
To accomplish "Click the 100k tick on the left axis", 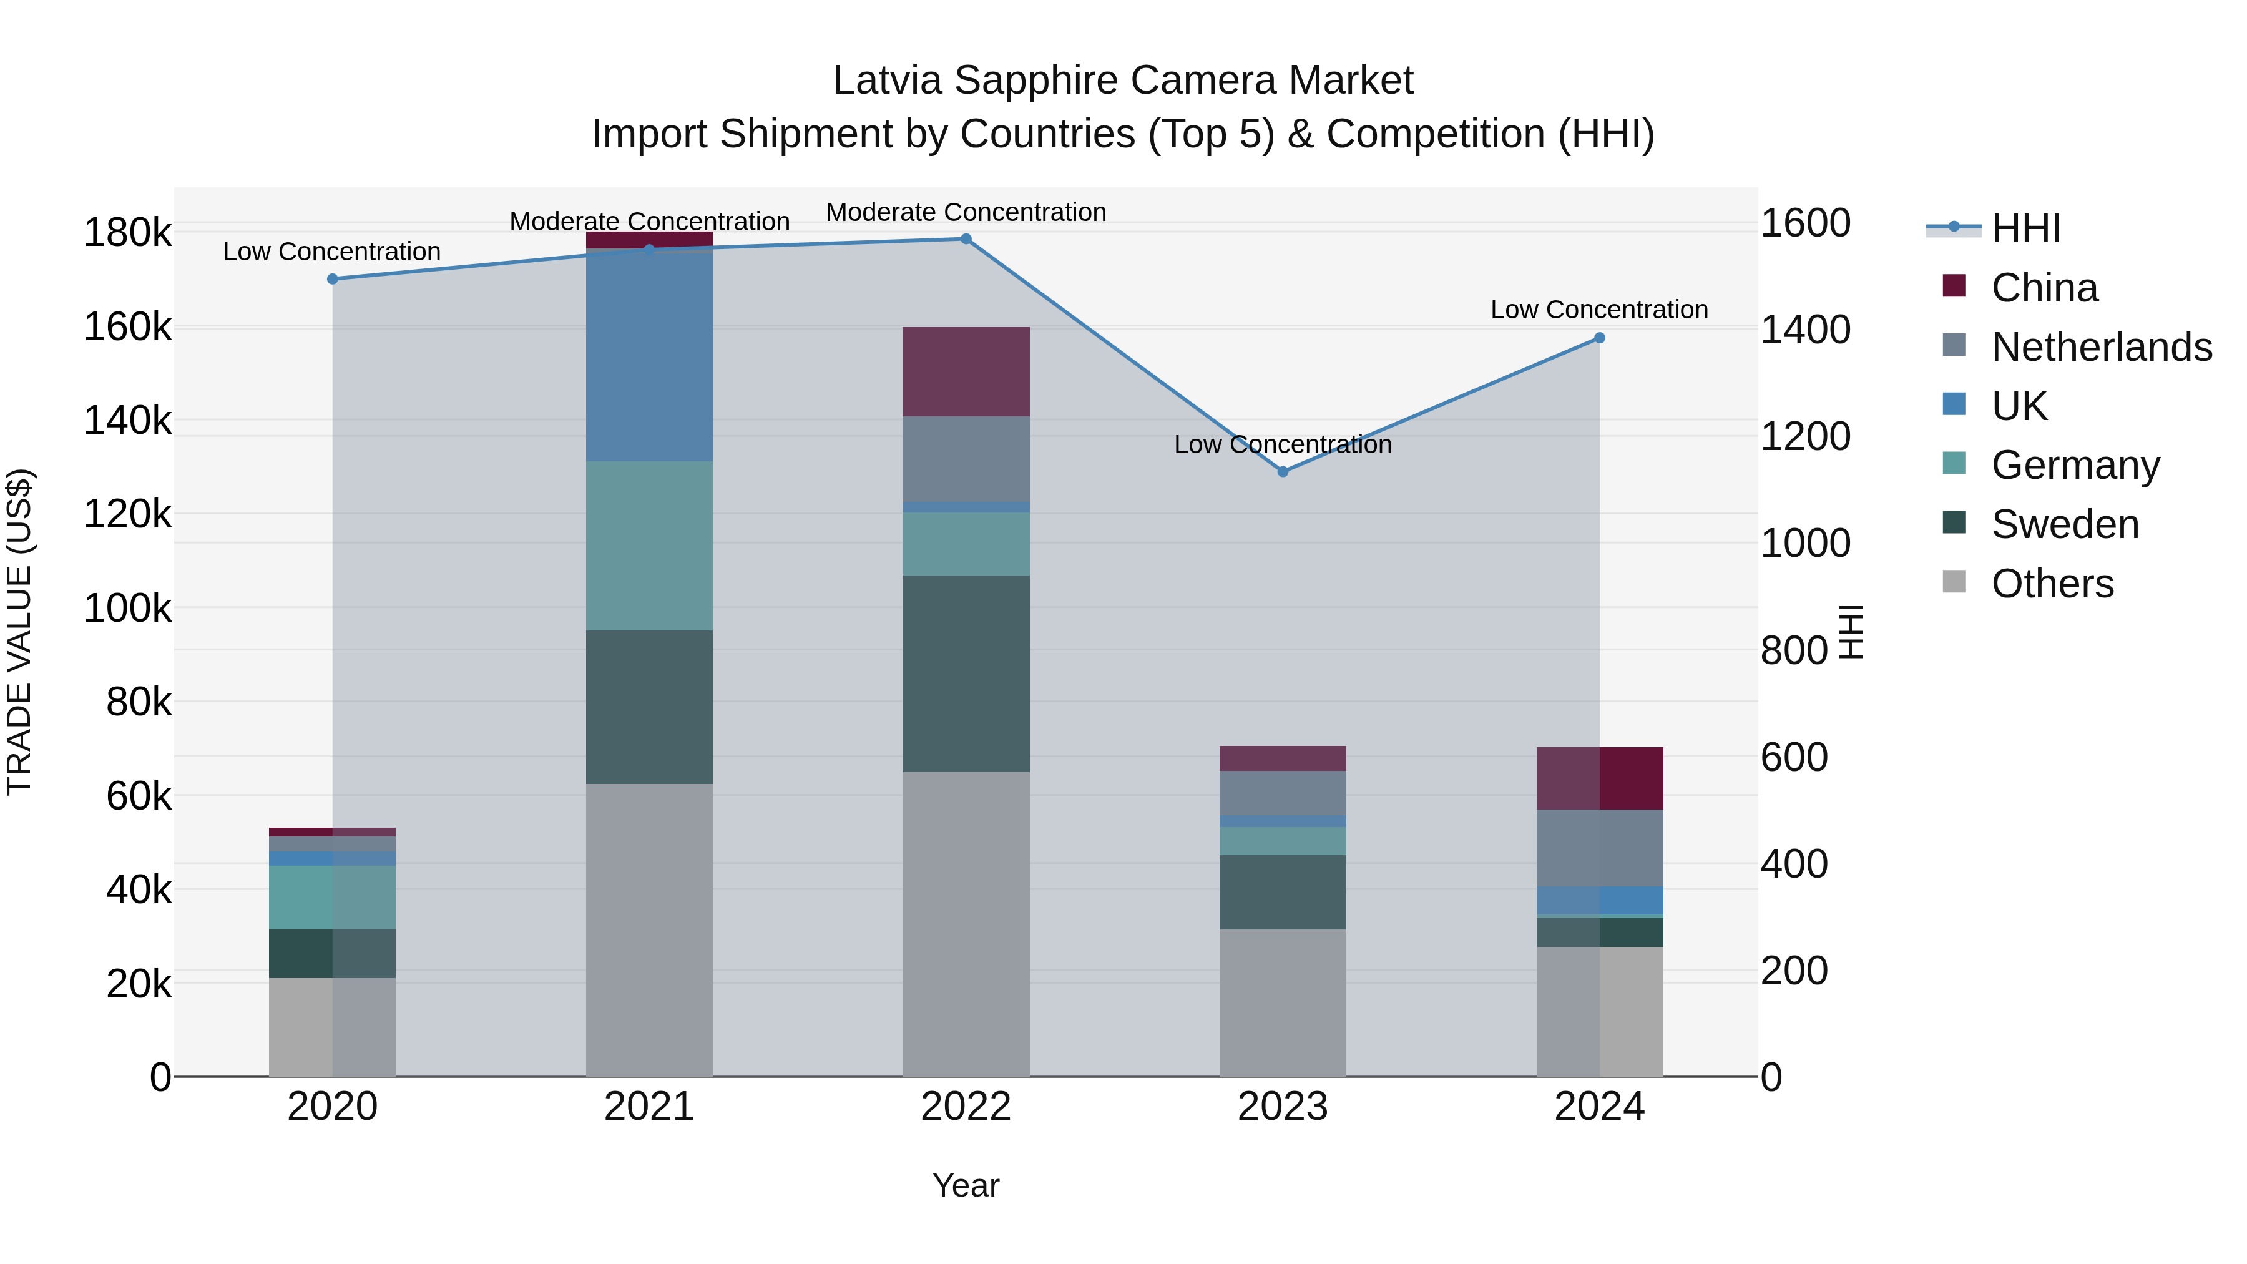I will (x=127, y=608).
